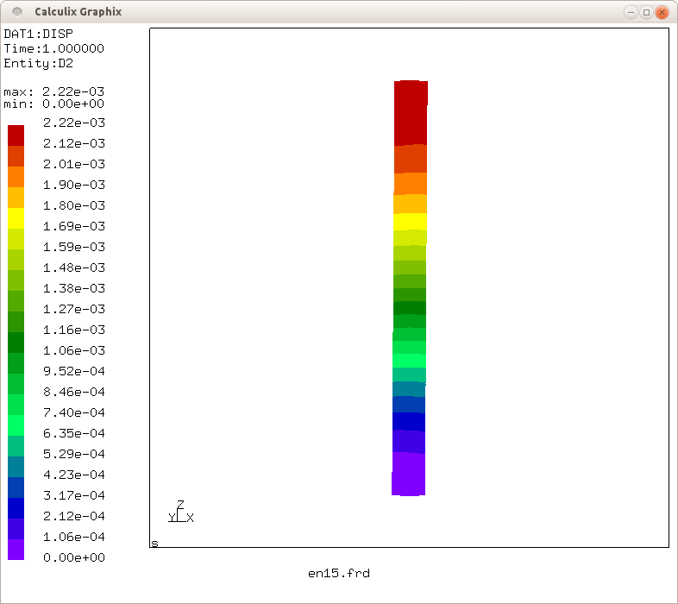Screen dimensions: 678x604
Task: Click the 'Calculix Graphix' window title
Action: tap(78, 12)
